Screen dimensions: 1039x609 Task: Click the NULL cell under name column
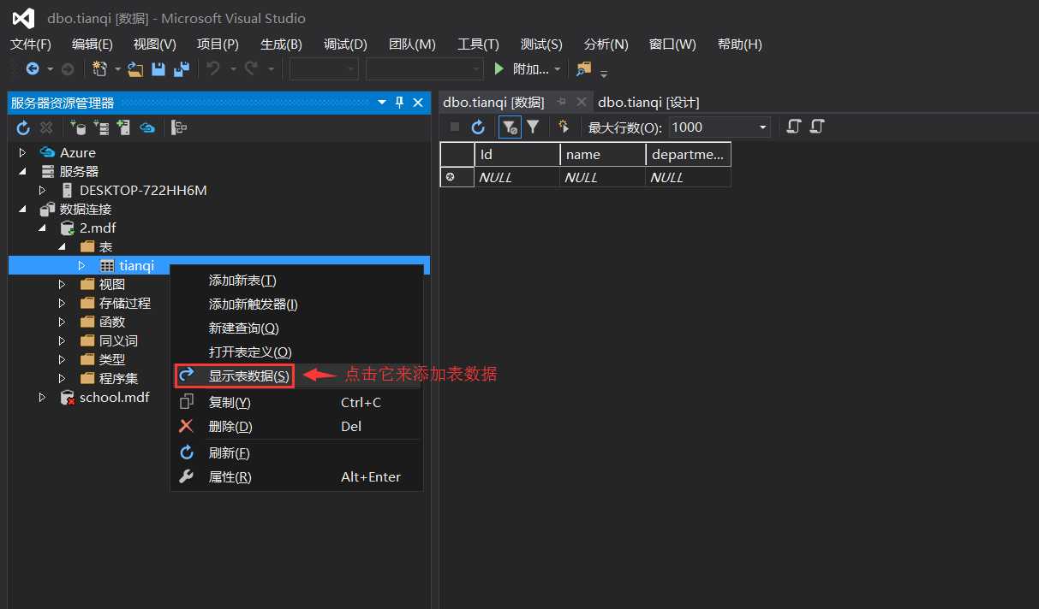[603, 177]
